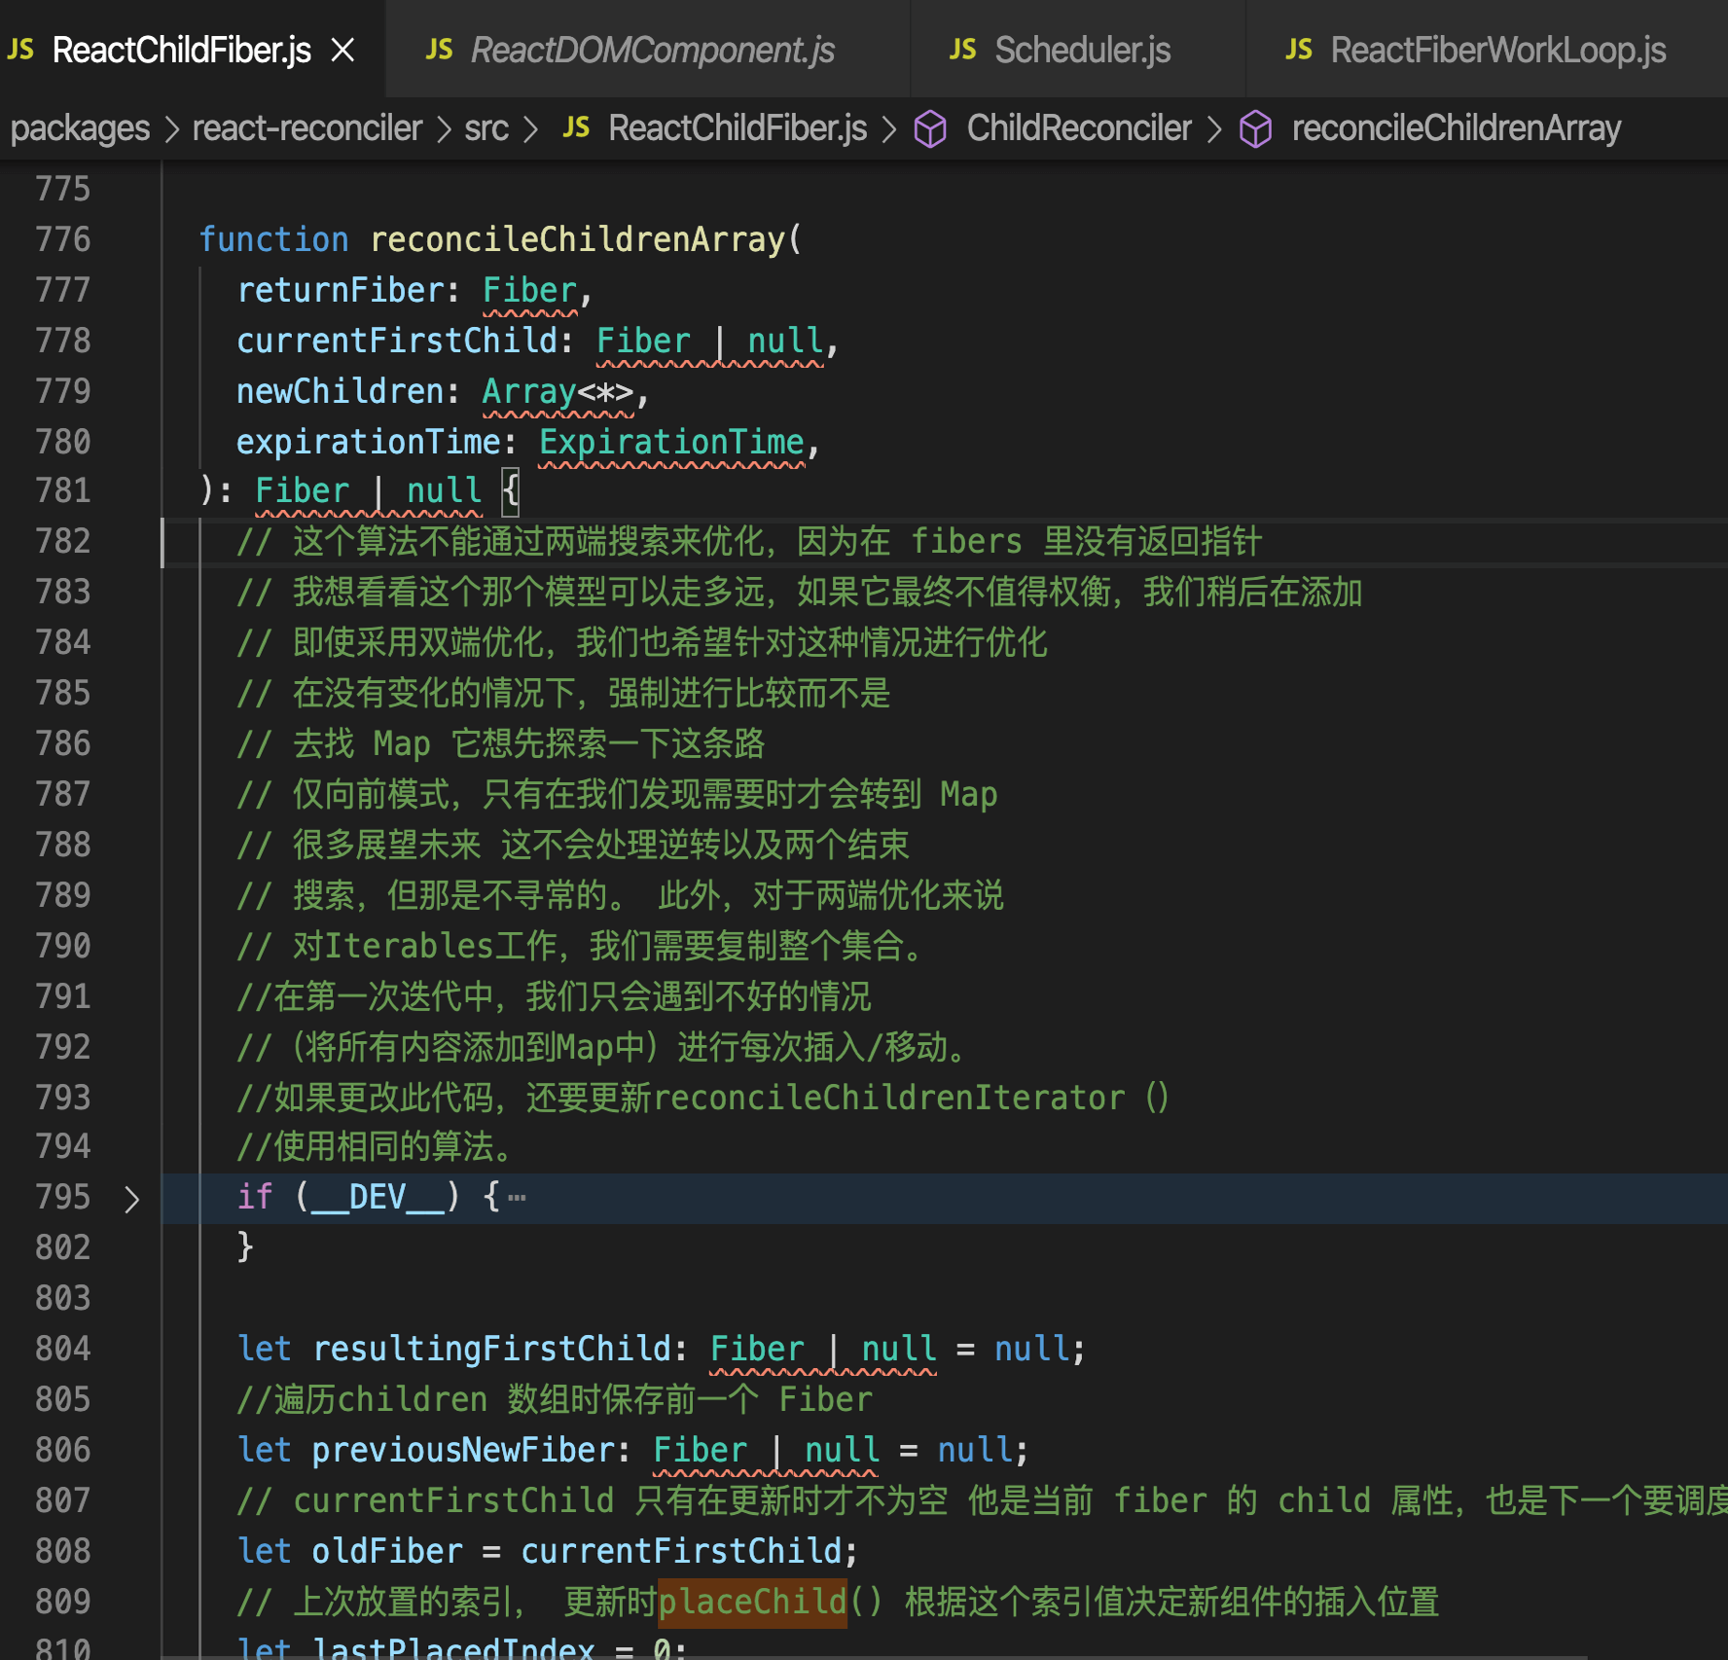Viewport: 1728px width, 1660px height.
Task: Click breadcrumb chevron after react-reconciler
Action: (x=444, y=129)
